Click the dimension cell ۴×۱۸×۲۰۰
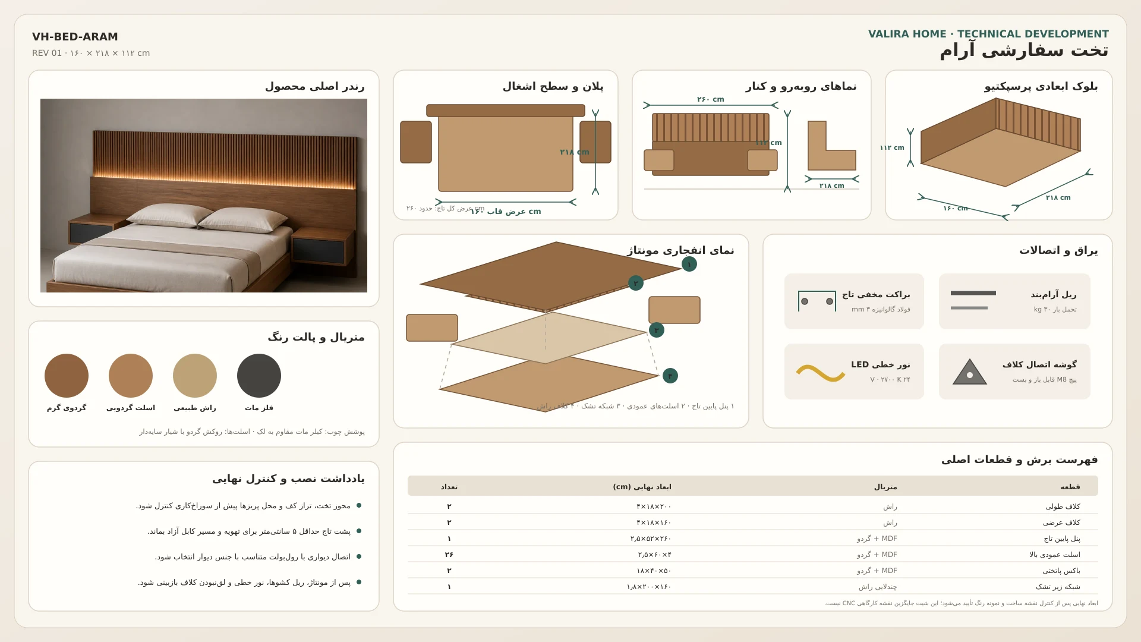The width and height of the screenshot is (1141, 642). pos(654,506)
